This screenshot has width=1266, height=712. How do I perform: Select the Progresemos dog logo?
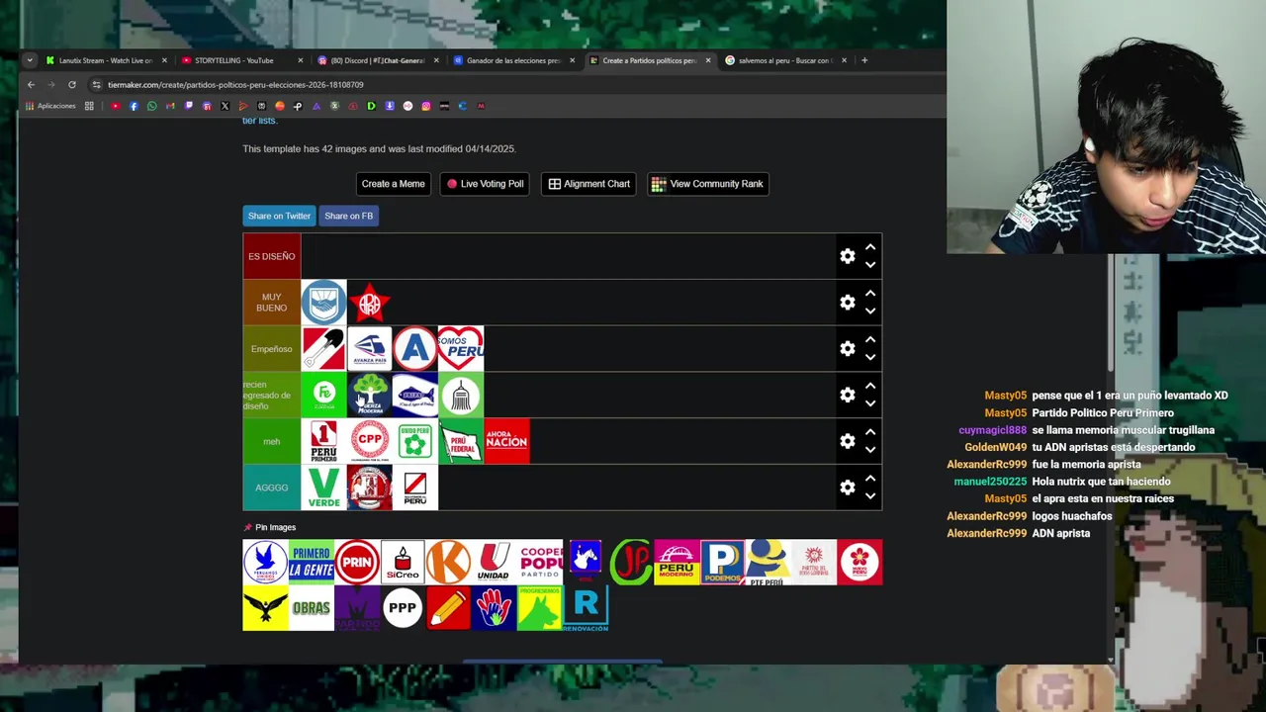539,608
